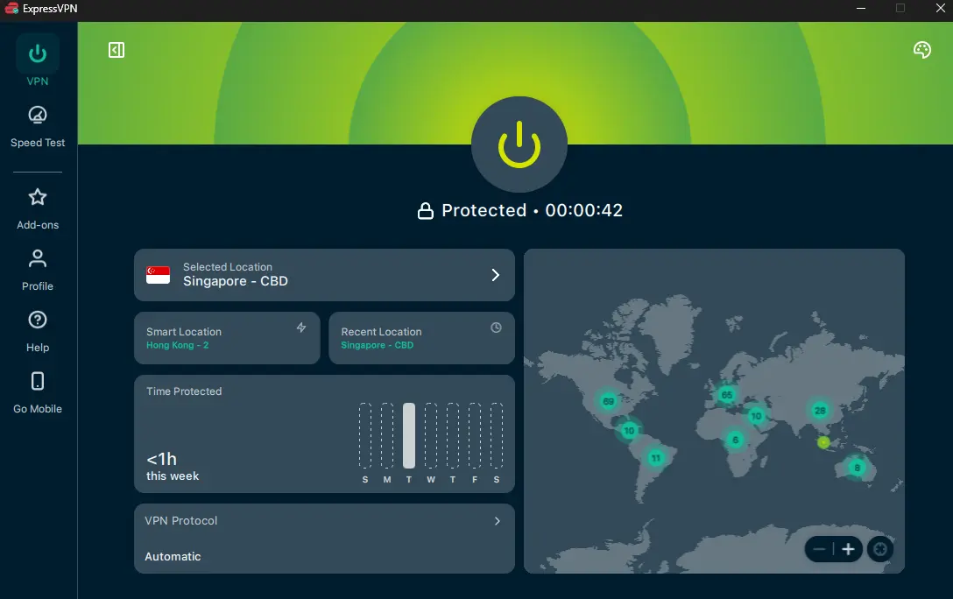Click the ExpressVPN logo in title bar
Viewport: 953px width, 599px height.
[11, 9]
